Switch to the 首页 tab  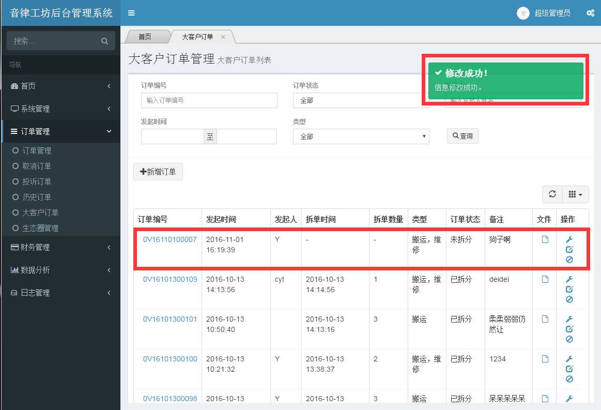coord(145,37)
